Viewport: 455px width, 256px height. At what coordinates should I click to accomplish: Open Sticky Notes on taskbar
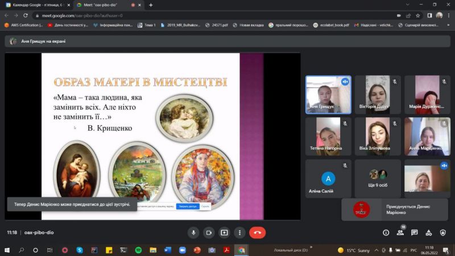tap(109, 250)
